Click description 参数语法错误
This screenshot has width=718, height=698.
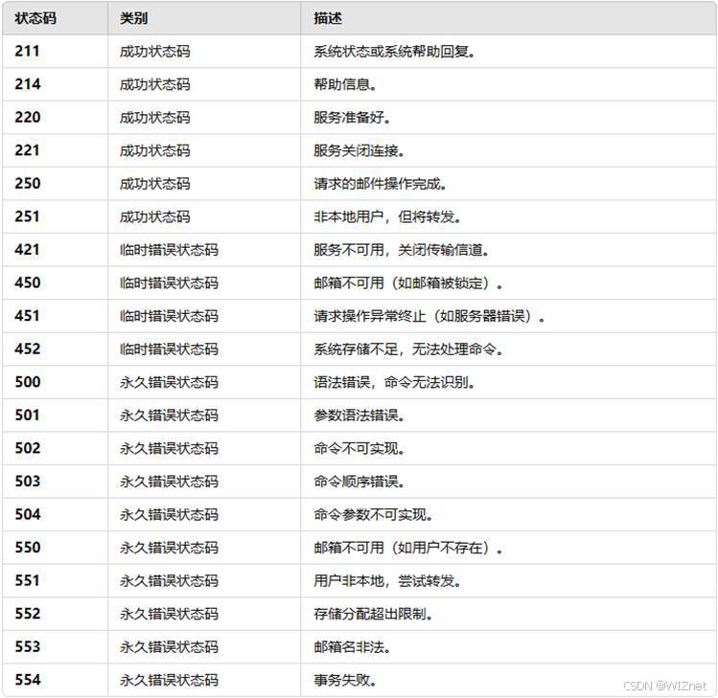(x=359, y=415)
